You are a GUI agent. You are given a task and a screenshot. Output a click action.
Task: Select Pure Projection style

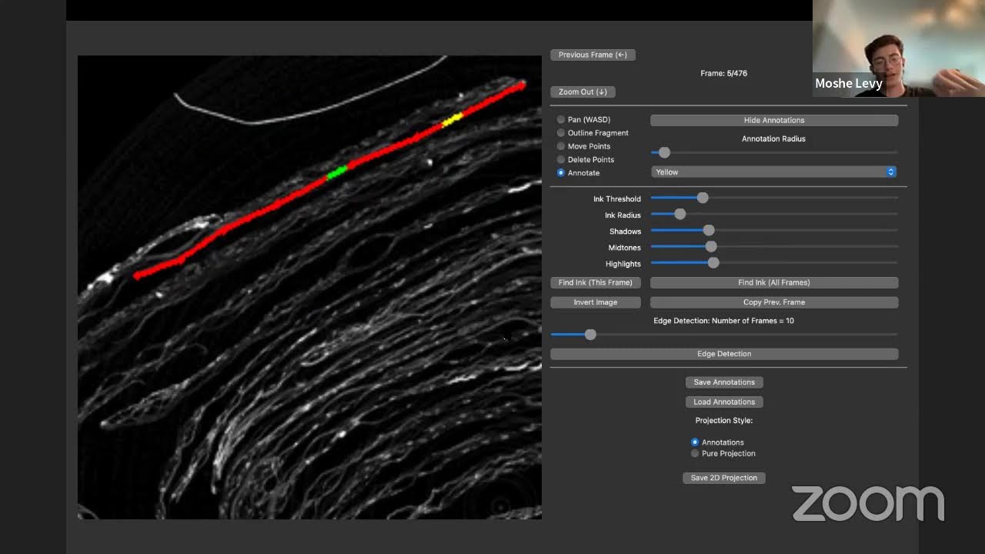pos(695,453)
